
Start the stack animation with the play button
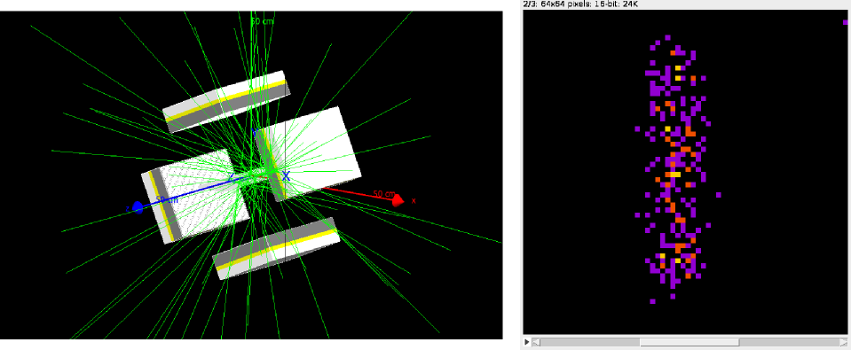(526, 342)
